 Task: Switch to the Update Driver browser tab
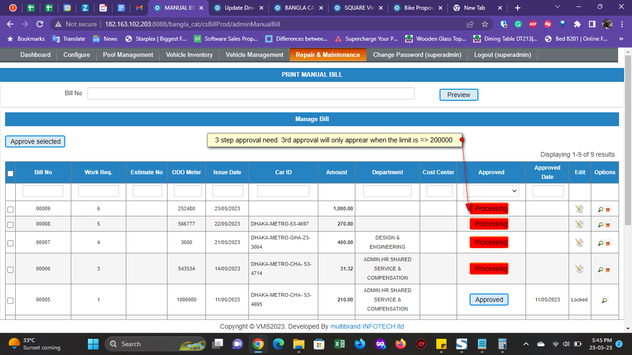(x=239, y=8)
